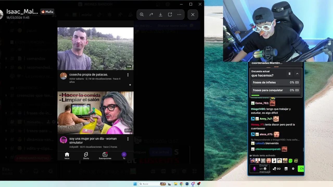Open Google Chrome from taskbar
This screenshot has width=333, height=187.
(181, 184)
